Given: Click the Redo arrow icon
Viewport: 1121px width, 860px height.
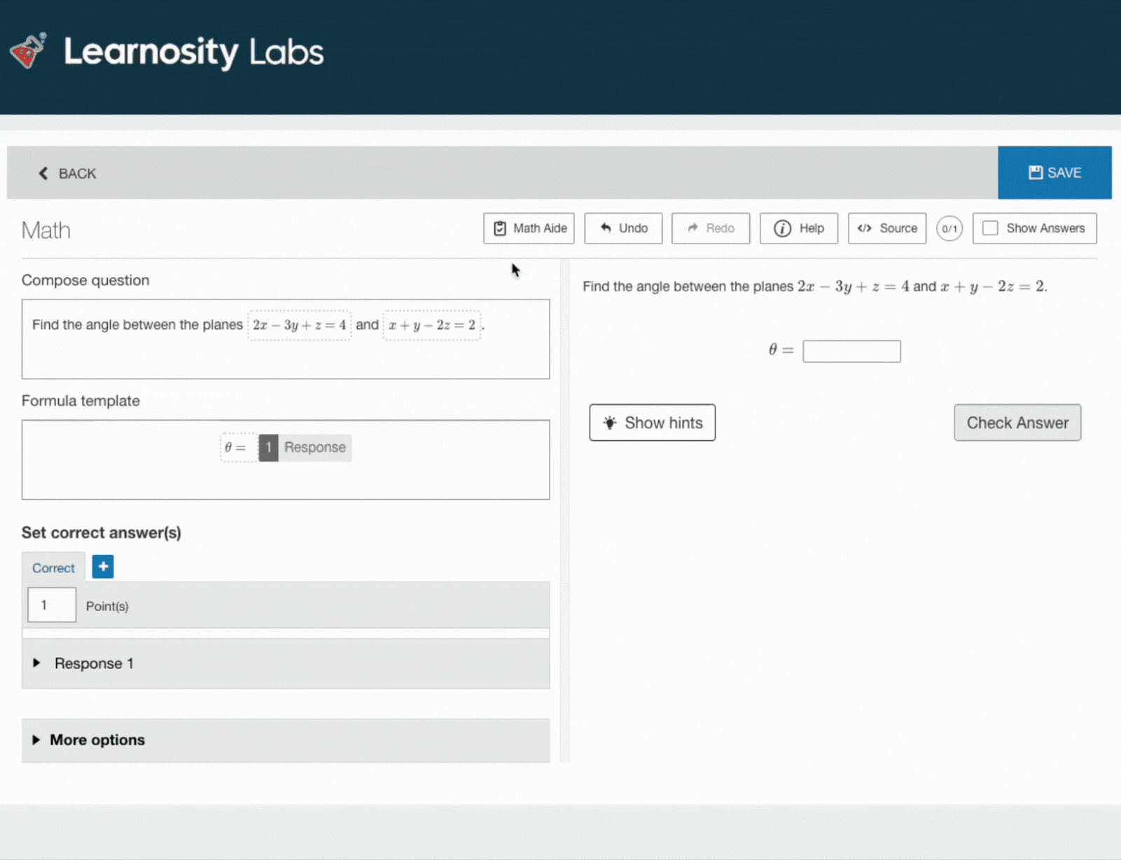Looking at the screenshot, I should coord(693,228).
